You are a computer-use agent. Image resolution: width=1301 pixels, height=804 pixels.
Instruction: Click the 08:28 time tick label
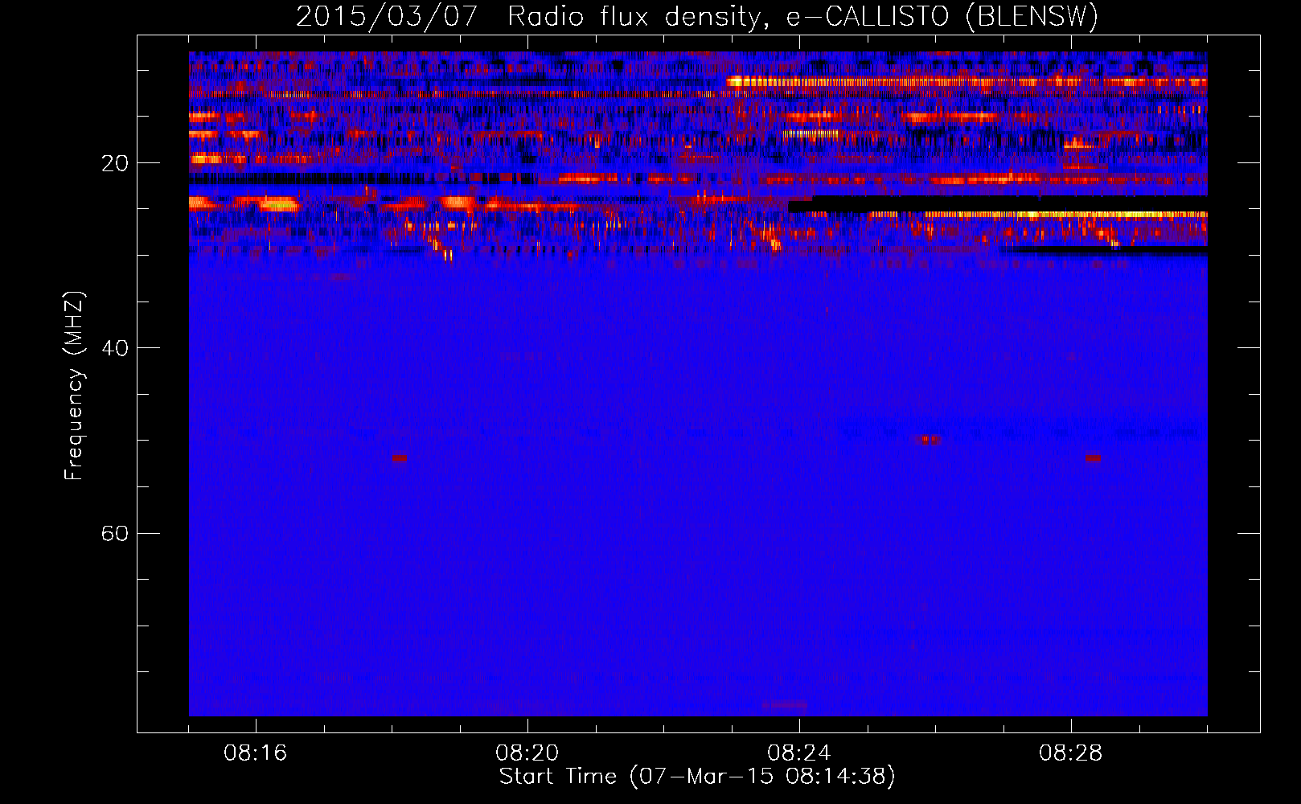pyautogui.click(x=1071, y=753)
